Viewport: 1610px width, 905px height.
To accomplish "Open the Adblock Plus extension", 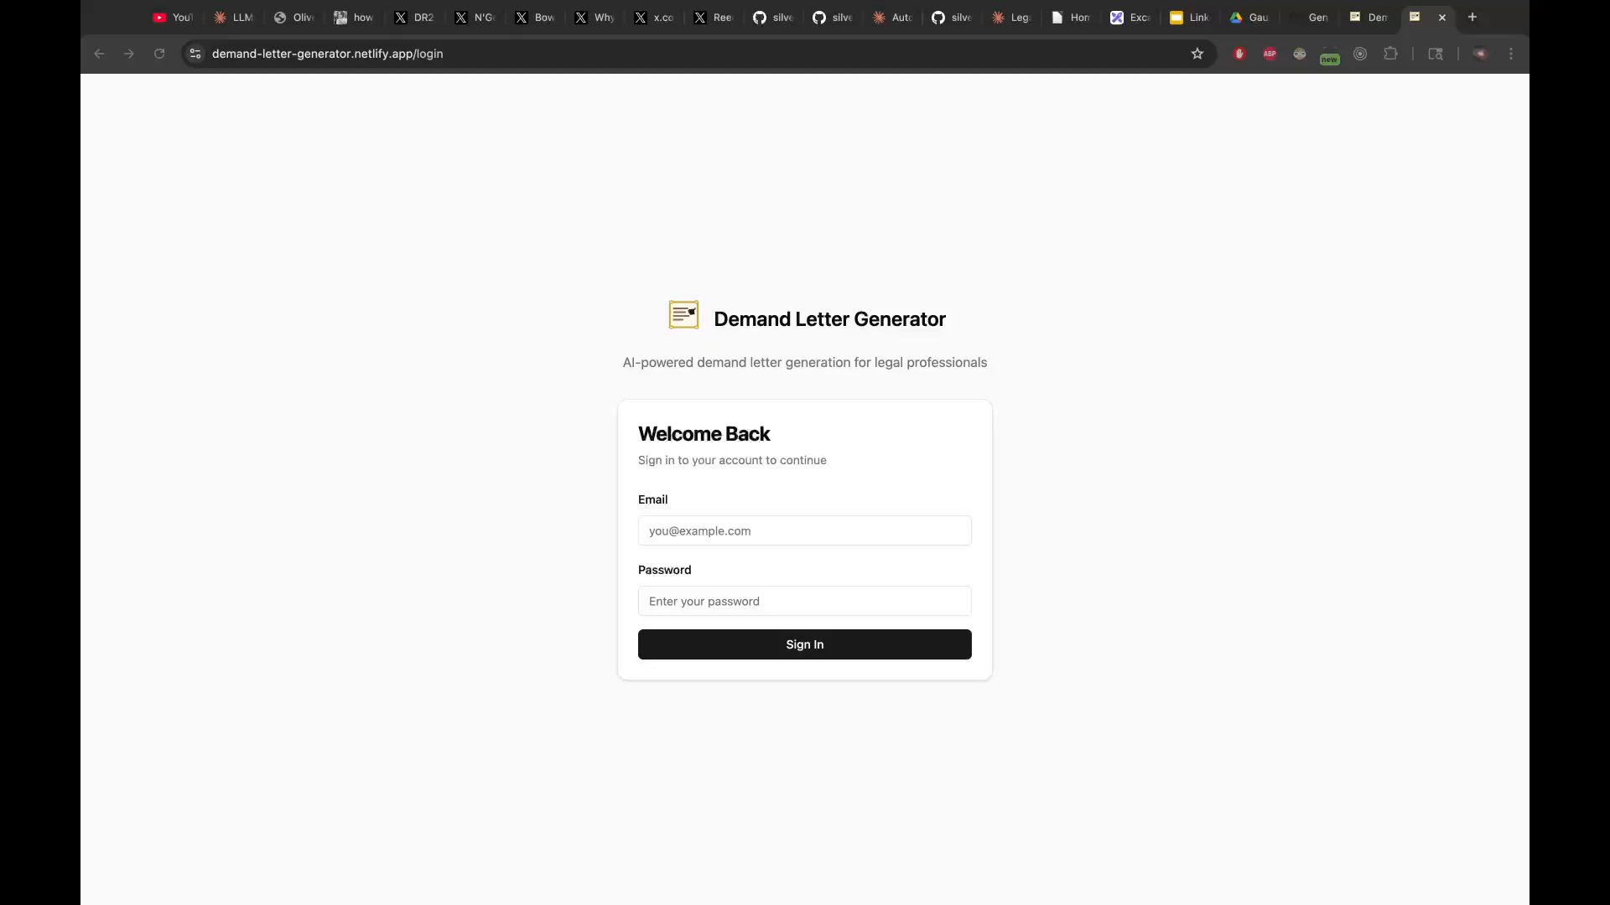I will 1270,54.
